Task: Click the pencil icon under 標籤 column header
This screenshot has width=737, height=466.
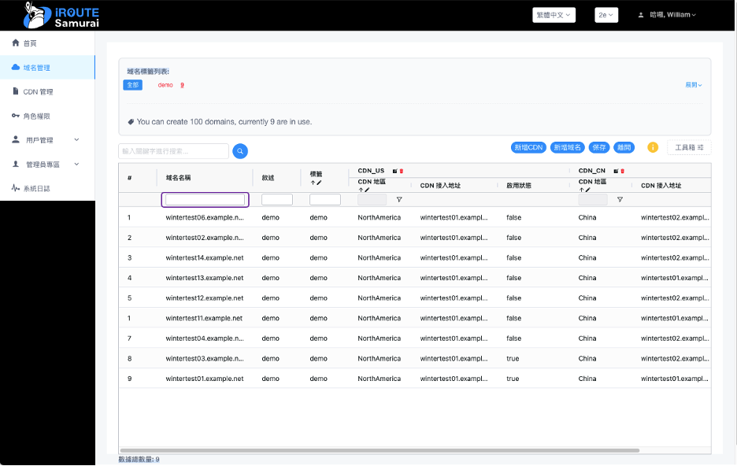Action: point(319,183)
